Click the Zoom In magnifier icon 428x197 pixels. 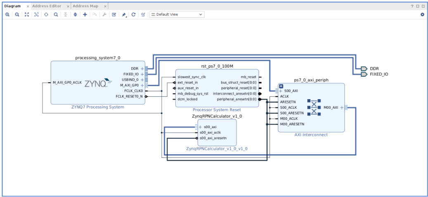[x=7, y=14]
